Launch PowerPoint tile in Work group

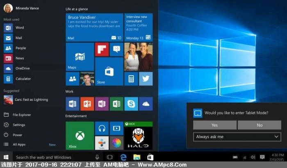87,104
